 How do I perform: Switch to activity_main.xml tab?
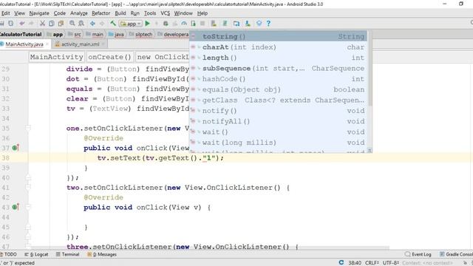click(x=81, y=44)
